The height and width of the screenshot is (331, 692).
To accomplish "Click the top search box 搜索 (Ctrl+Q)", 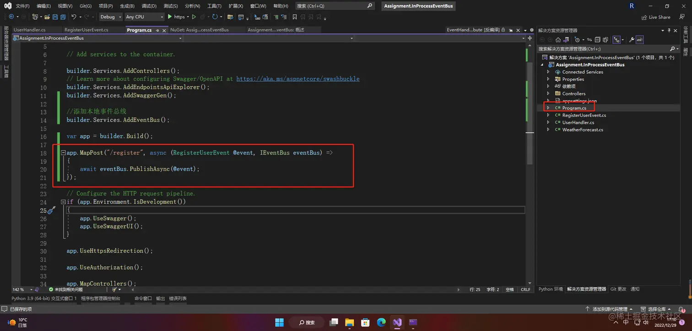I will 334,6.
